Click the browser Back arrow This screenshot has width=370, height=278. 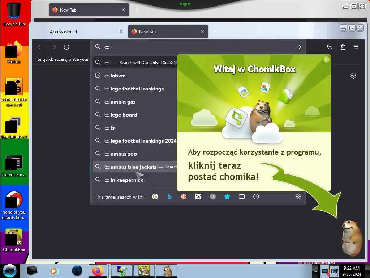tap(40, 47)
